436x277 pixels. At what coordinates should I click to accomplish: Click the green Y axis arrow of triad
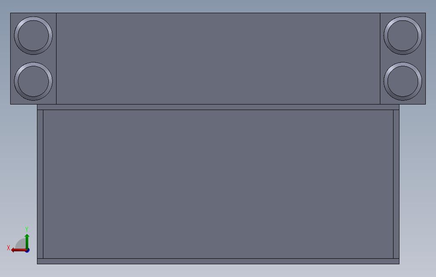(27, 240)
